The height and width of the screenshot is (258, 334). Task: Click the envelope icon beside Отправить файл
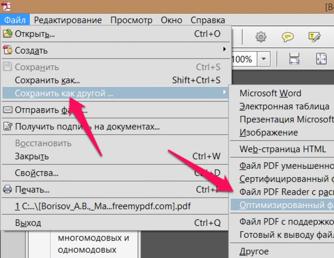pos(8,110)
